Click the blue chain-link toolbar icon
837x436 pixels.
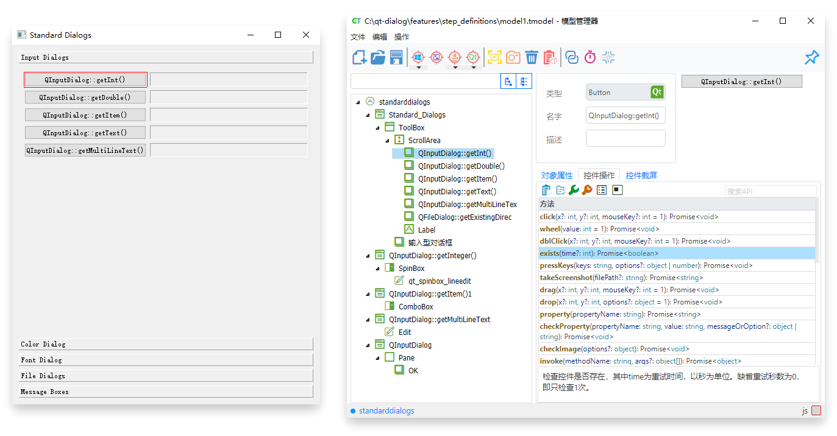(572, 57)
